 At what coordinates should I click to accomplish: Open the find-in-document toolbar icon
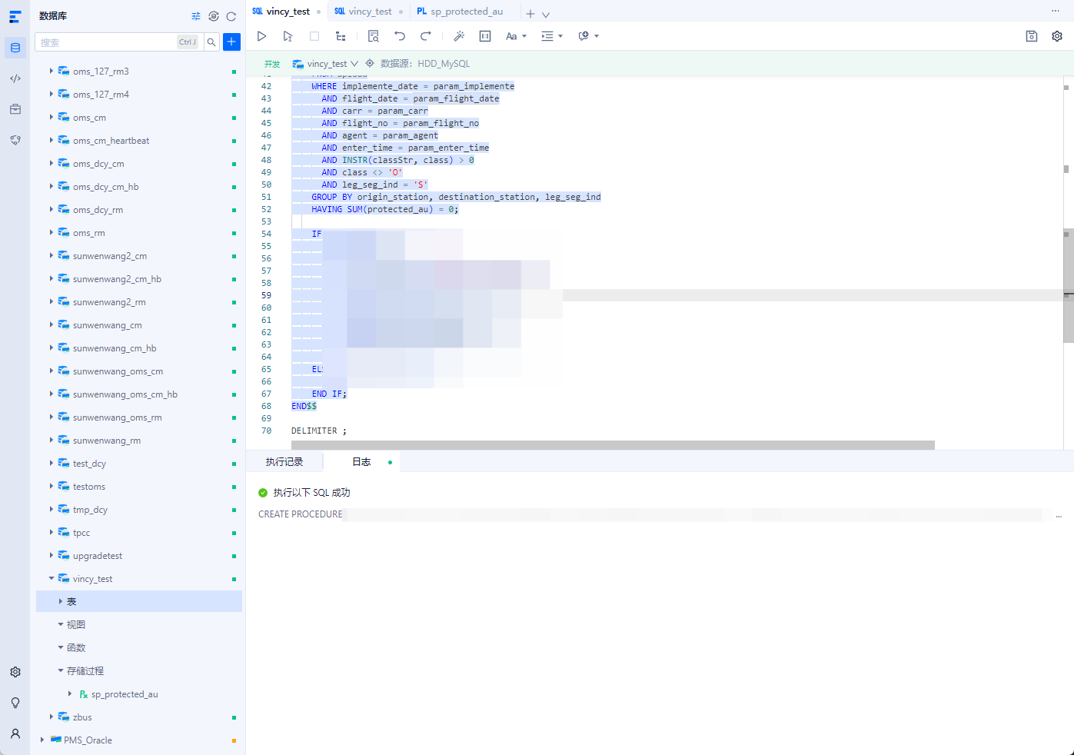coord(374,36)
